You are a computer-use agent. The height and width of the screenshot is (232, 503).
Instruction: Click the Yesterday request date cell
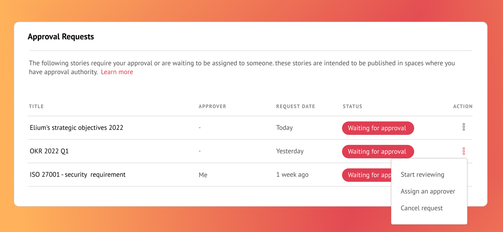[290, 151]
